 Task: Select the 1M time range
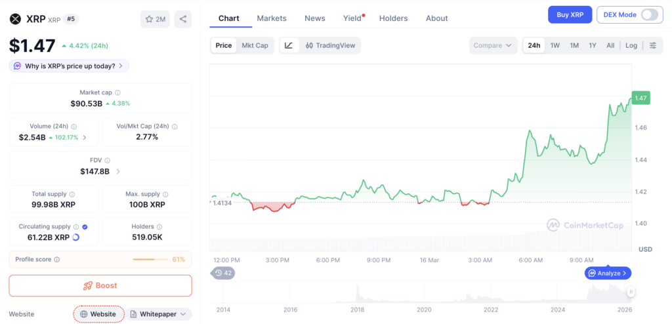tap(574, 45)
